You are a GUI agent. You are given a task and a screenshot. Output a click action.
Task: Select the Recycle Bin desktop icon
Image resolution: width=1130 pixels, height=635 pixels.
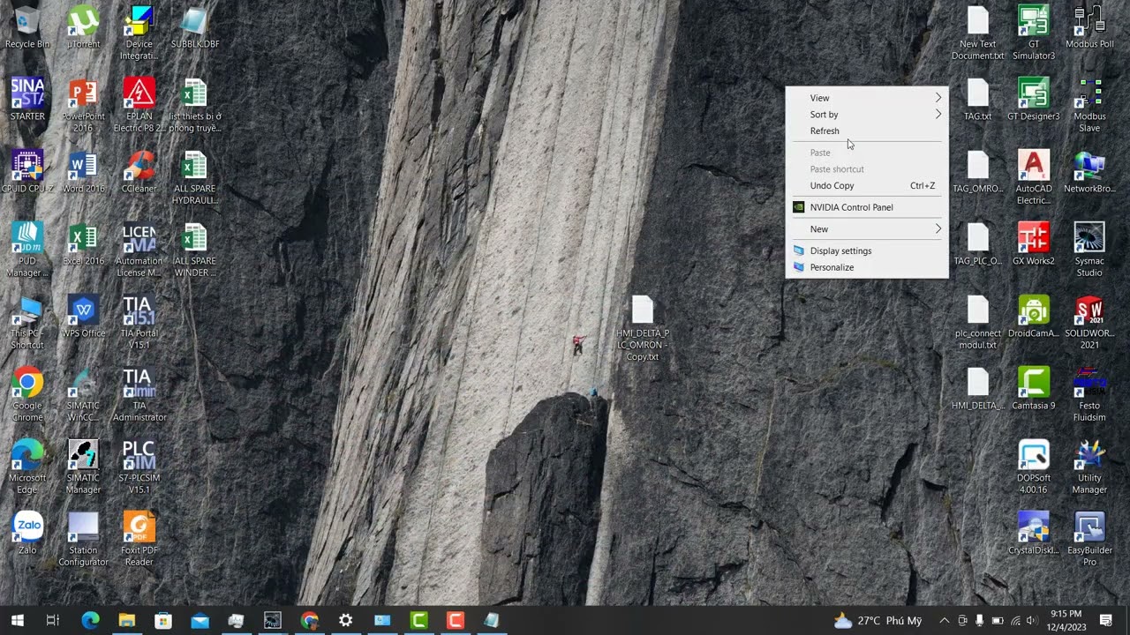tap(27, 28)
